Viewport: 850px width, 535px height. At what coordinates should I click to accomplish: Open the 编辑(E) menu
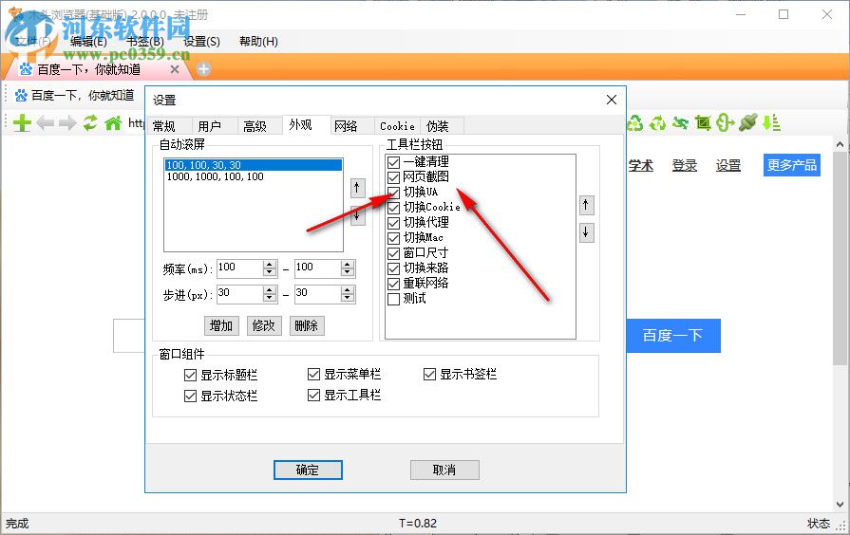pyautogui.click(x=88, y=42)
